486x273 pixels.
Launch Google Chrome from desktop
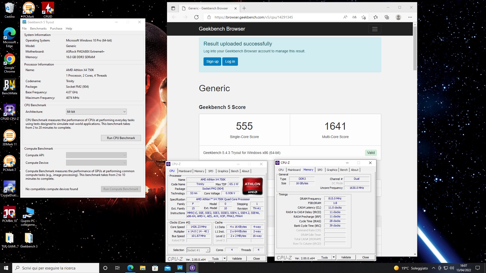(9, 63)
